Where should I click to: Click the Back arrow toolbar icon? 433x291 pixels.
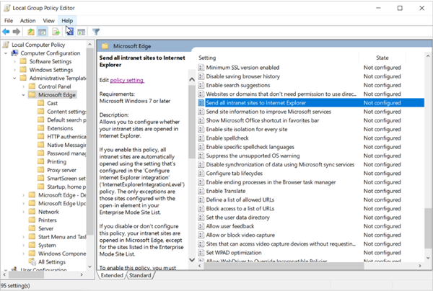(6, 32)
